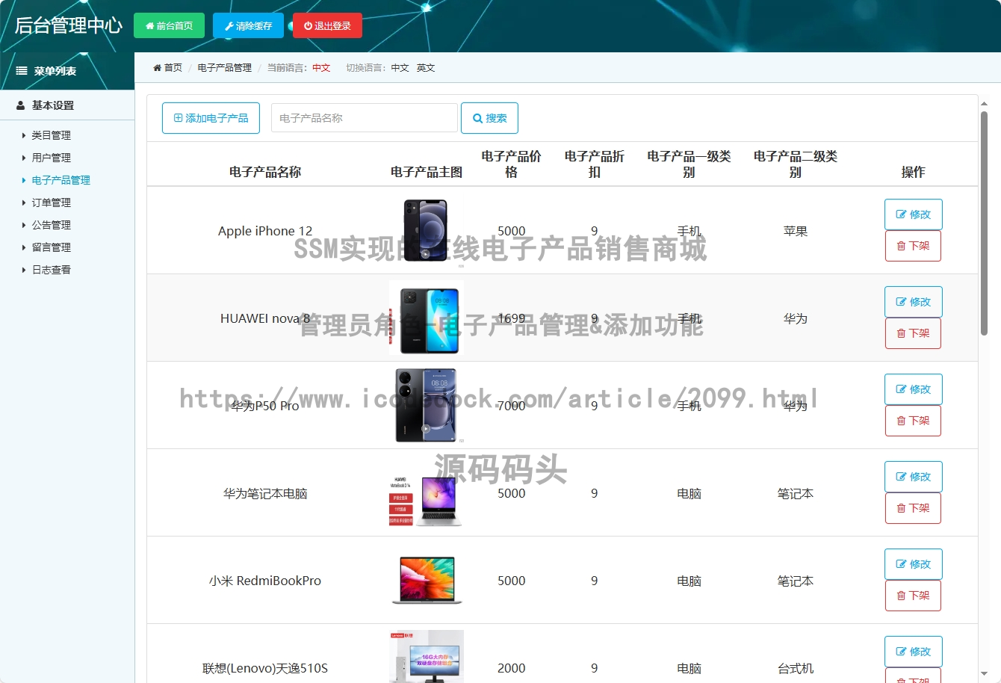Open 日志查看 in sidebar
Image resolution: width=1001 pixels, height=683 pixels.
[52, 270]
